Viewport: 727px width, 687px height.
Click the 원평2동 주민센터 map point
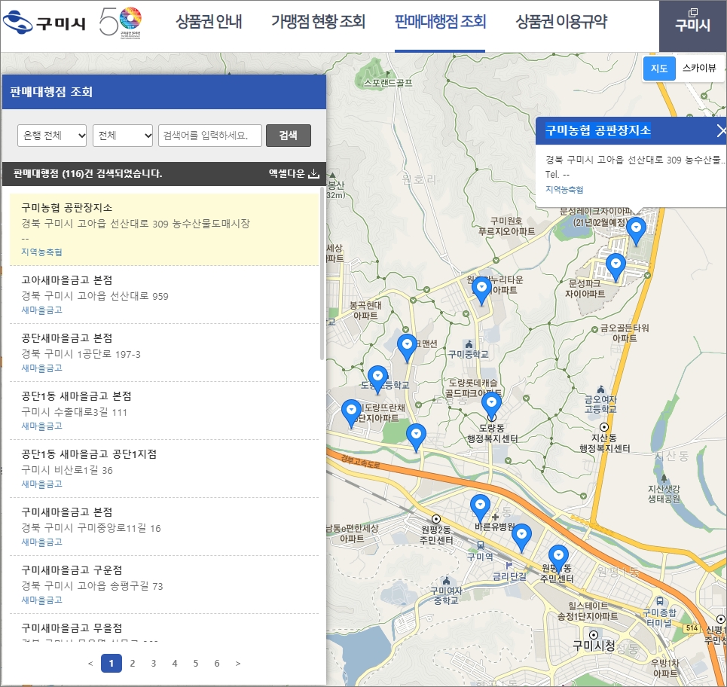pos(436,519)
